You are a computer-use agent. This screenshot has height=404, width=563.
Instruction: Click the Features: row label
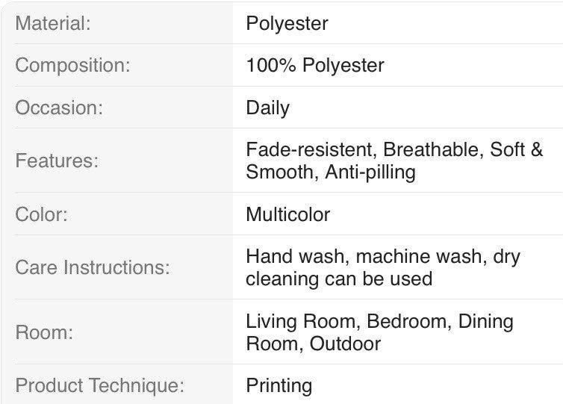(x=57, y=161)
